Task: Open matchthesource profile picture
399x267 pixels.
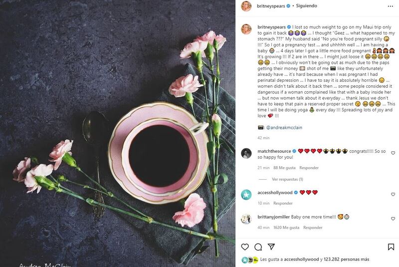Action: (246, 153)
